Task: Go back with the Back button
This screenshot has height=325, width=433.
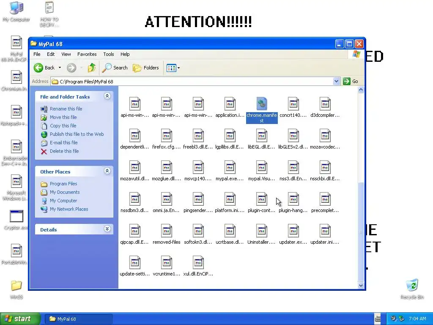Action: [x=44, y=68]
